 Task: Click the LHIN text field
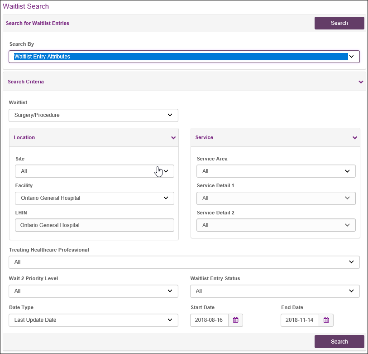(94, 225)
